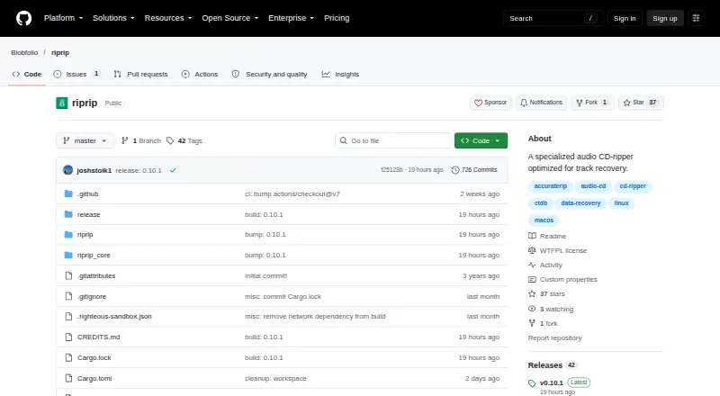
Task: Click the Go to file field
Action: pos(393,140)
